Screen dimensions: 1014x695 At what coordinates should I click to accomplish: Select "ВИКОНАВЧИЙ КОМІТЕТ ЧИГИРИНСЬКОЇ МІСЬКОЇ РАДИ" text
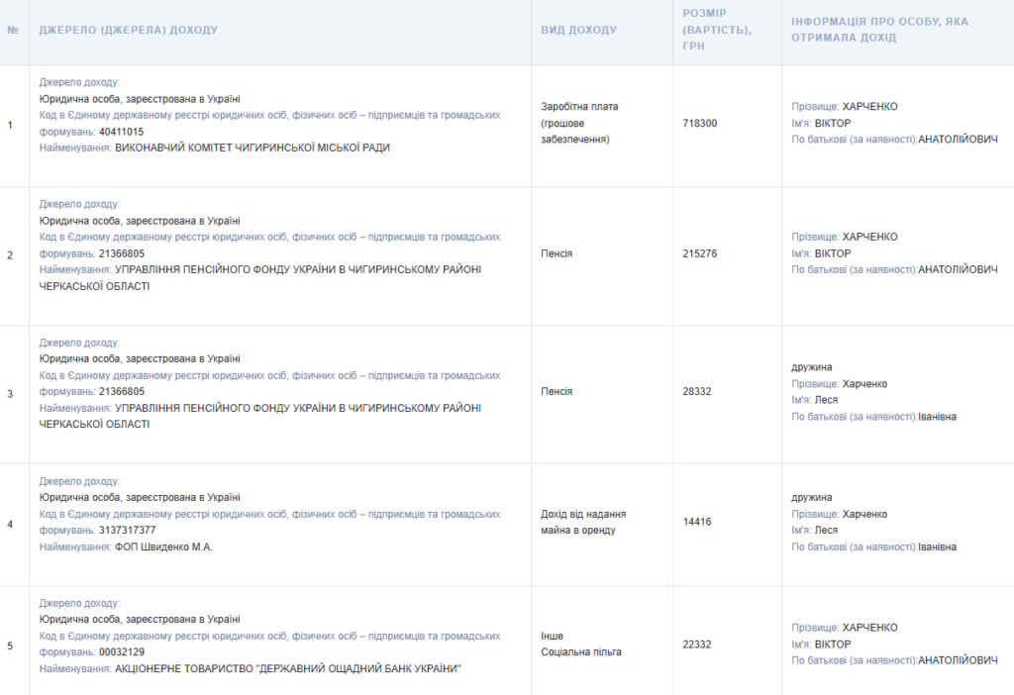[253, 149]
